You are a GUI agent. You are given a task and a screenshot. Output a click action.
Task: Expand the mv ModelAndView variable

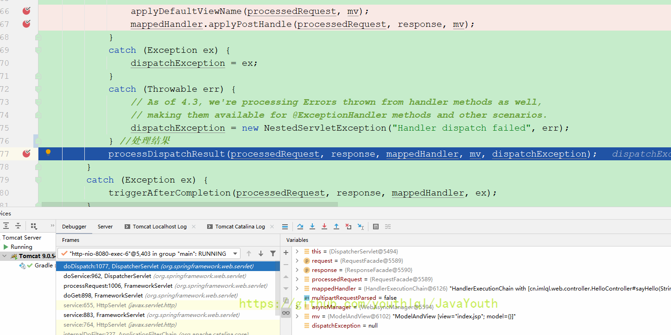[298, 316]
